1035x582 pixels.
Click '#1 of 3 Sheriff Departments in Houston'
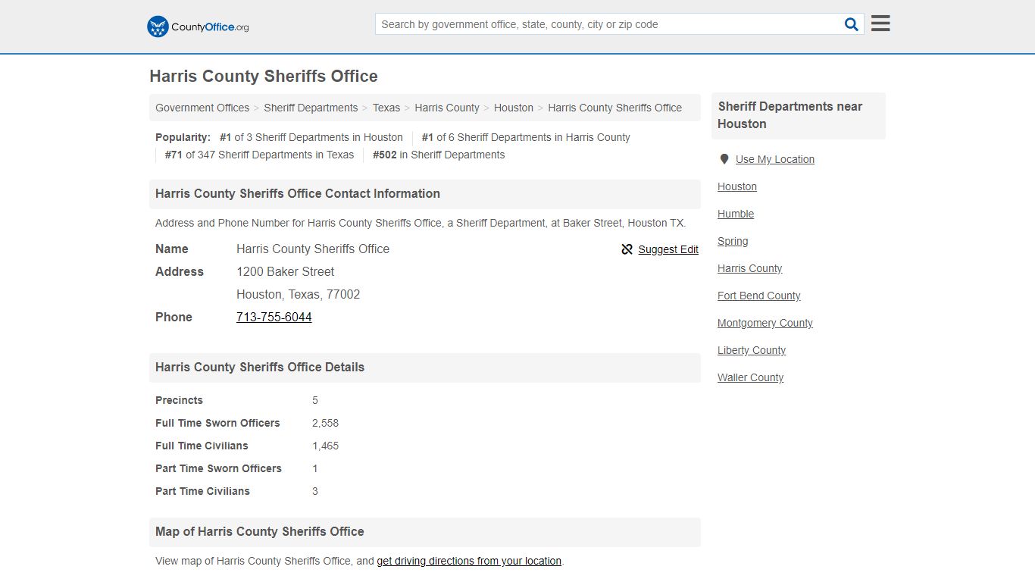pos(311,137)
